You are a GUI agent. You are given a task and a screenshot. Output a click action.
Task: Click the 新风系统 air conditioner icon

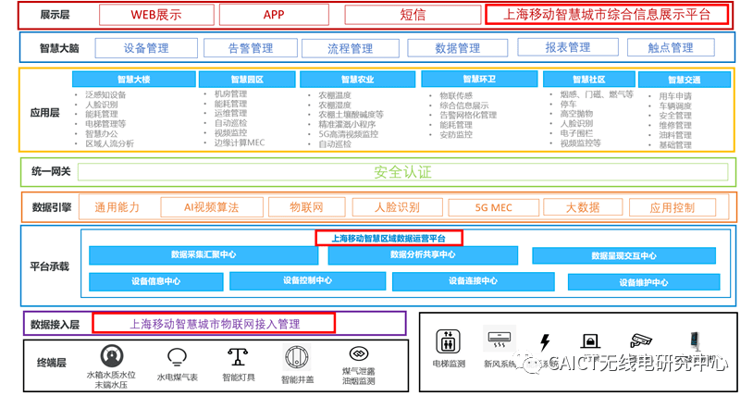click(x=500, y=342)
